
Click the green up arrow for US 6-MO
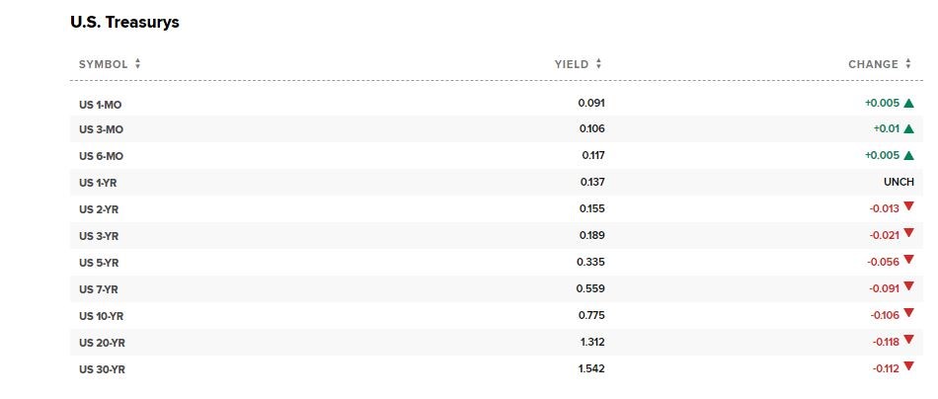coord(908,156)
